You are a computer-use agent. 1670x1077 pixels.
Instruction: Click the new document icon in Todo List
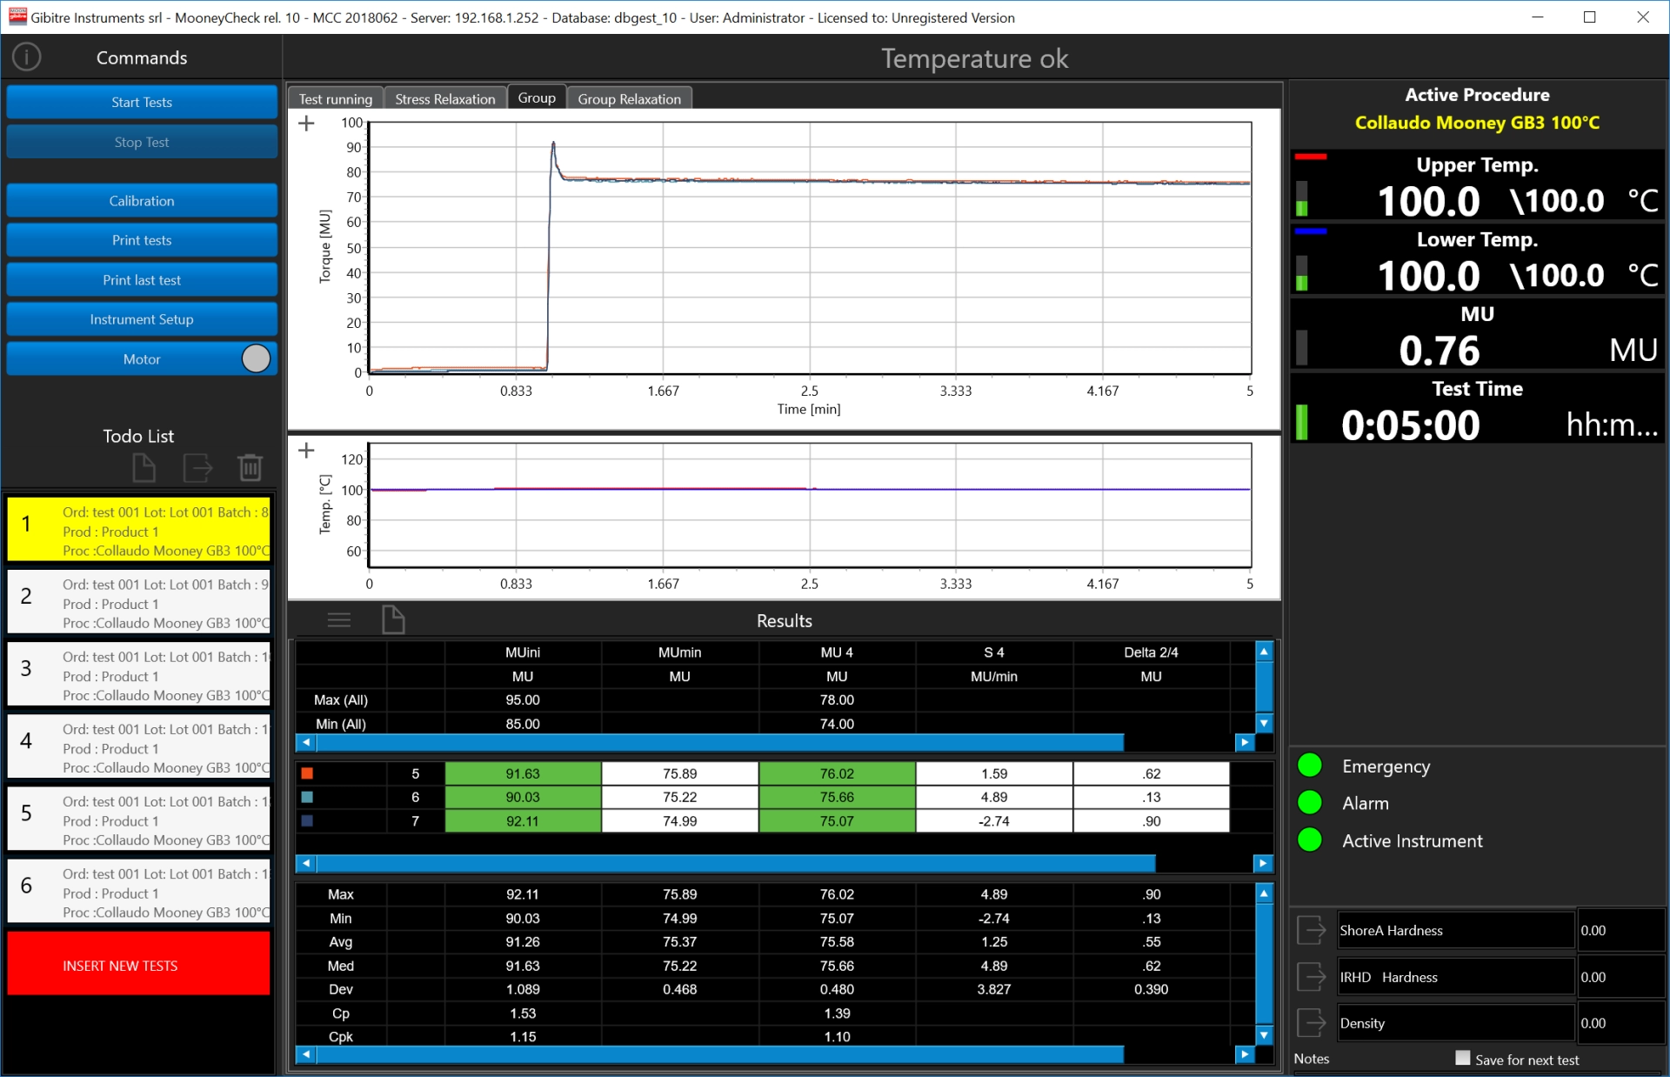point(144,468)
